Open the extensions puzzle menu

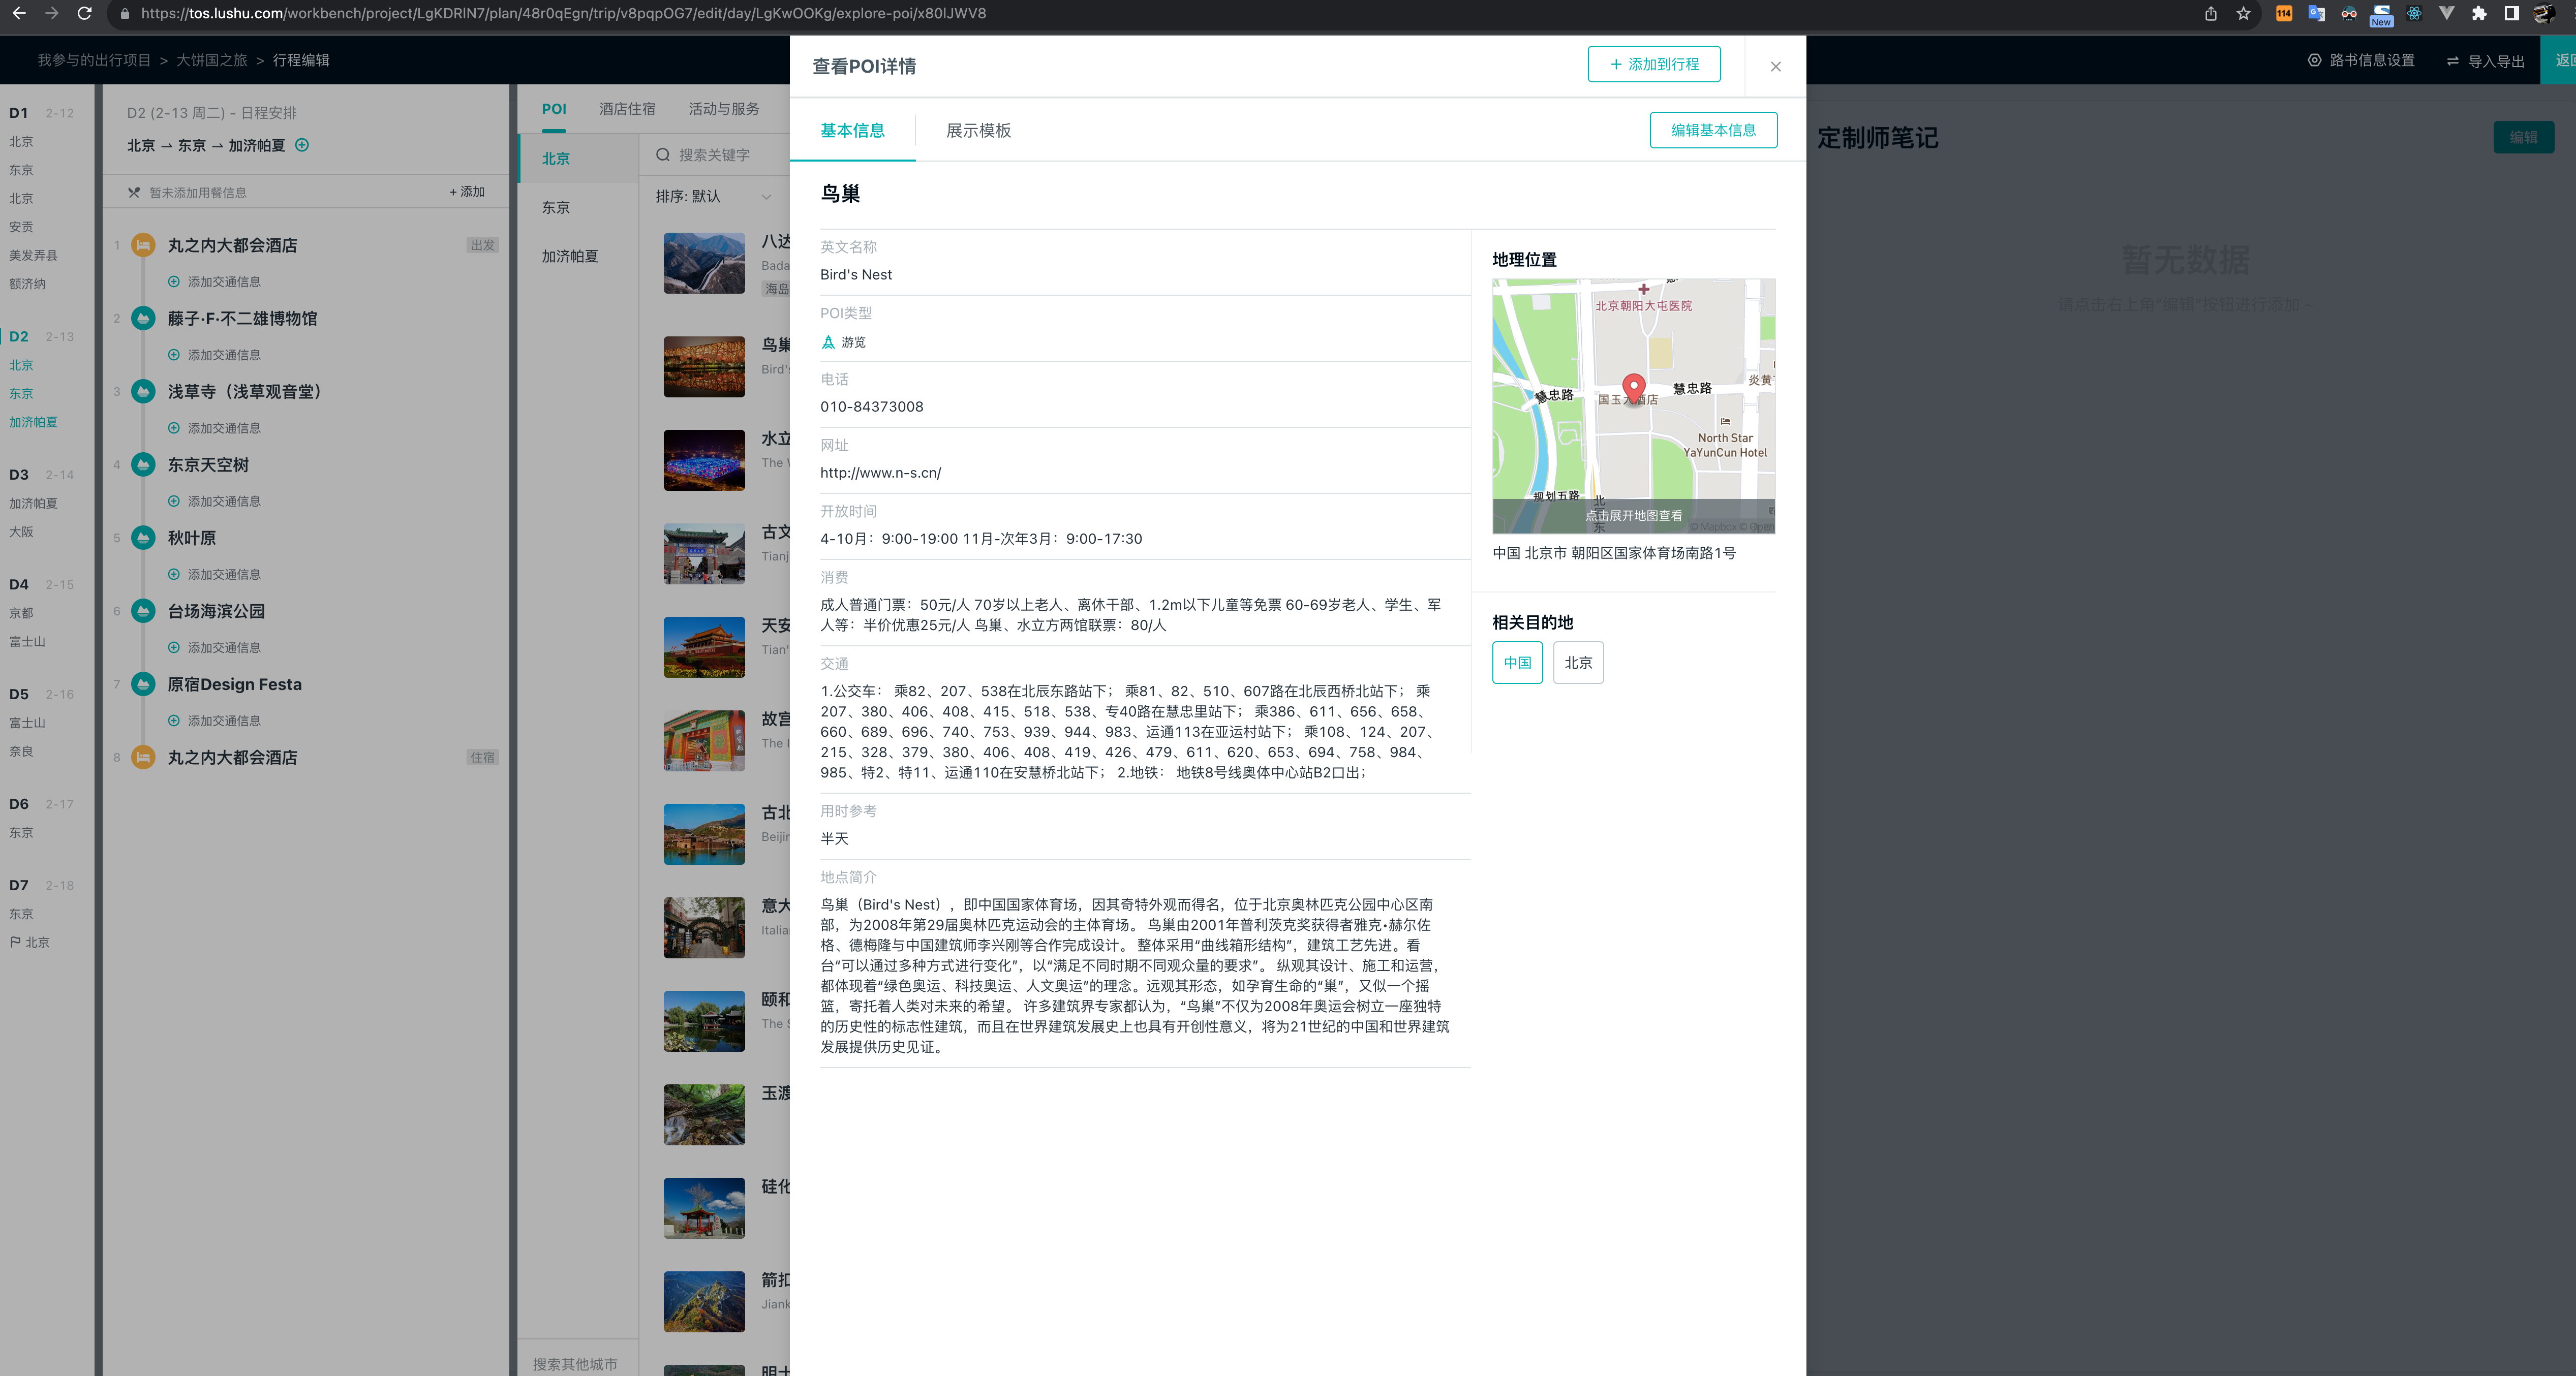tap(2479, 13)
